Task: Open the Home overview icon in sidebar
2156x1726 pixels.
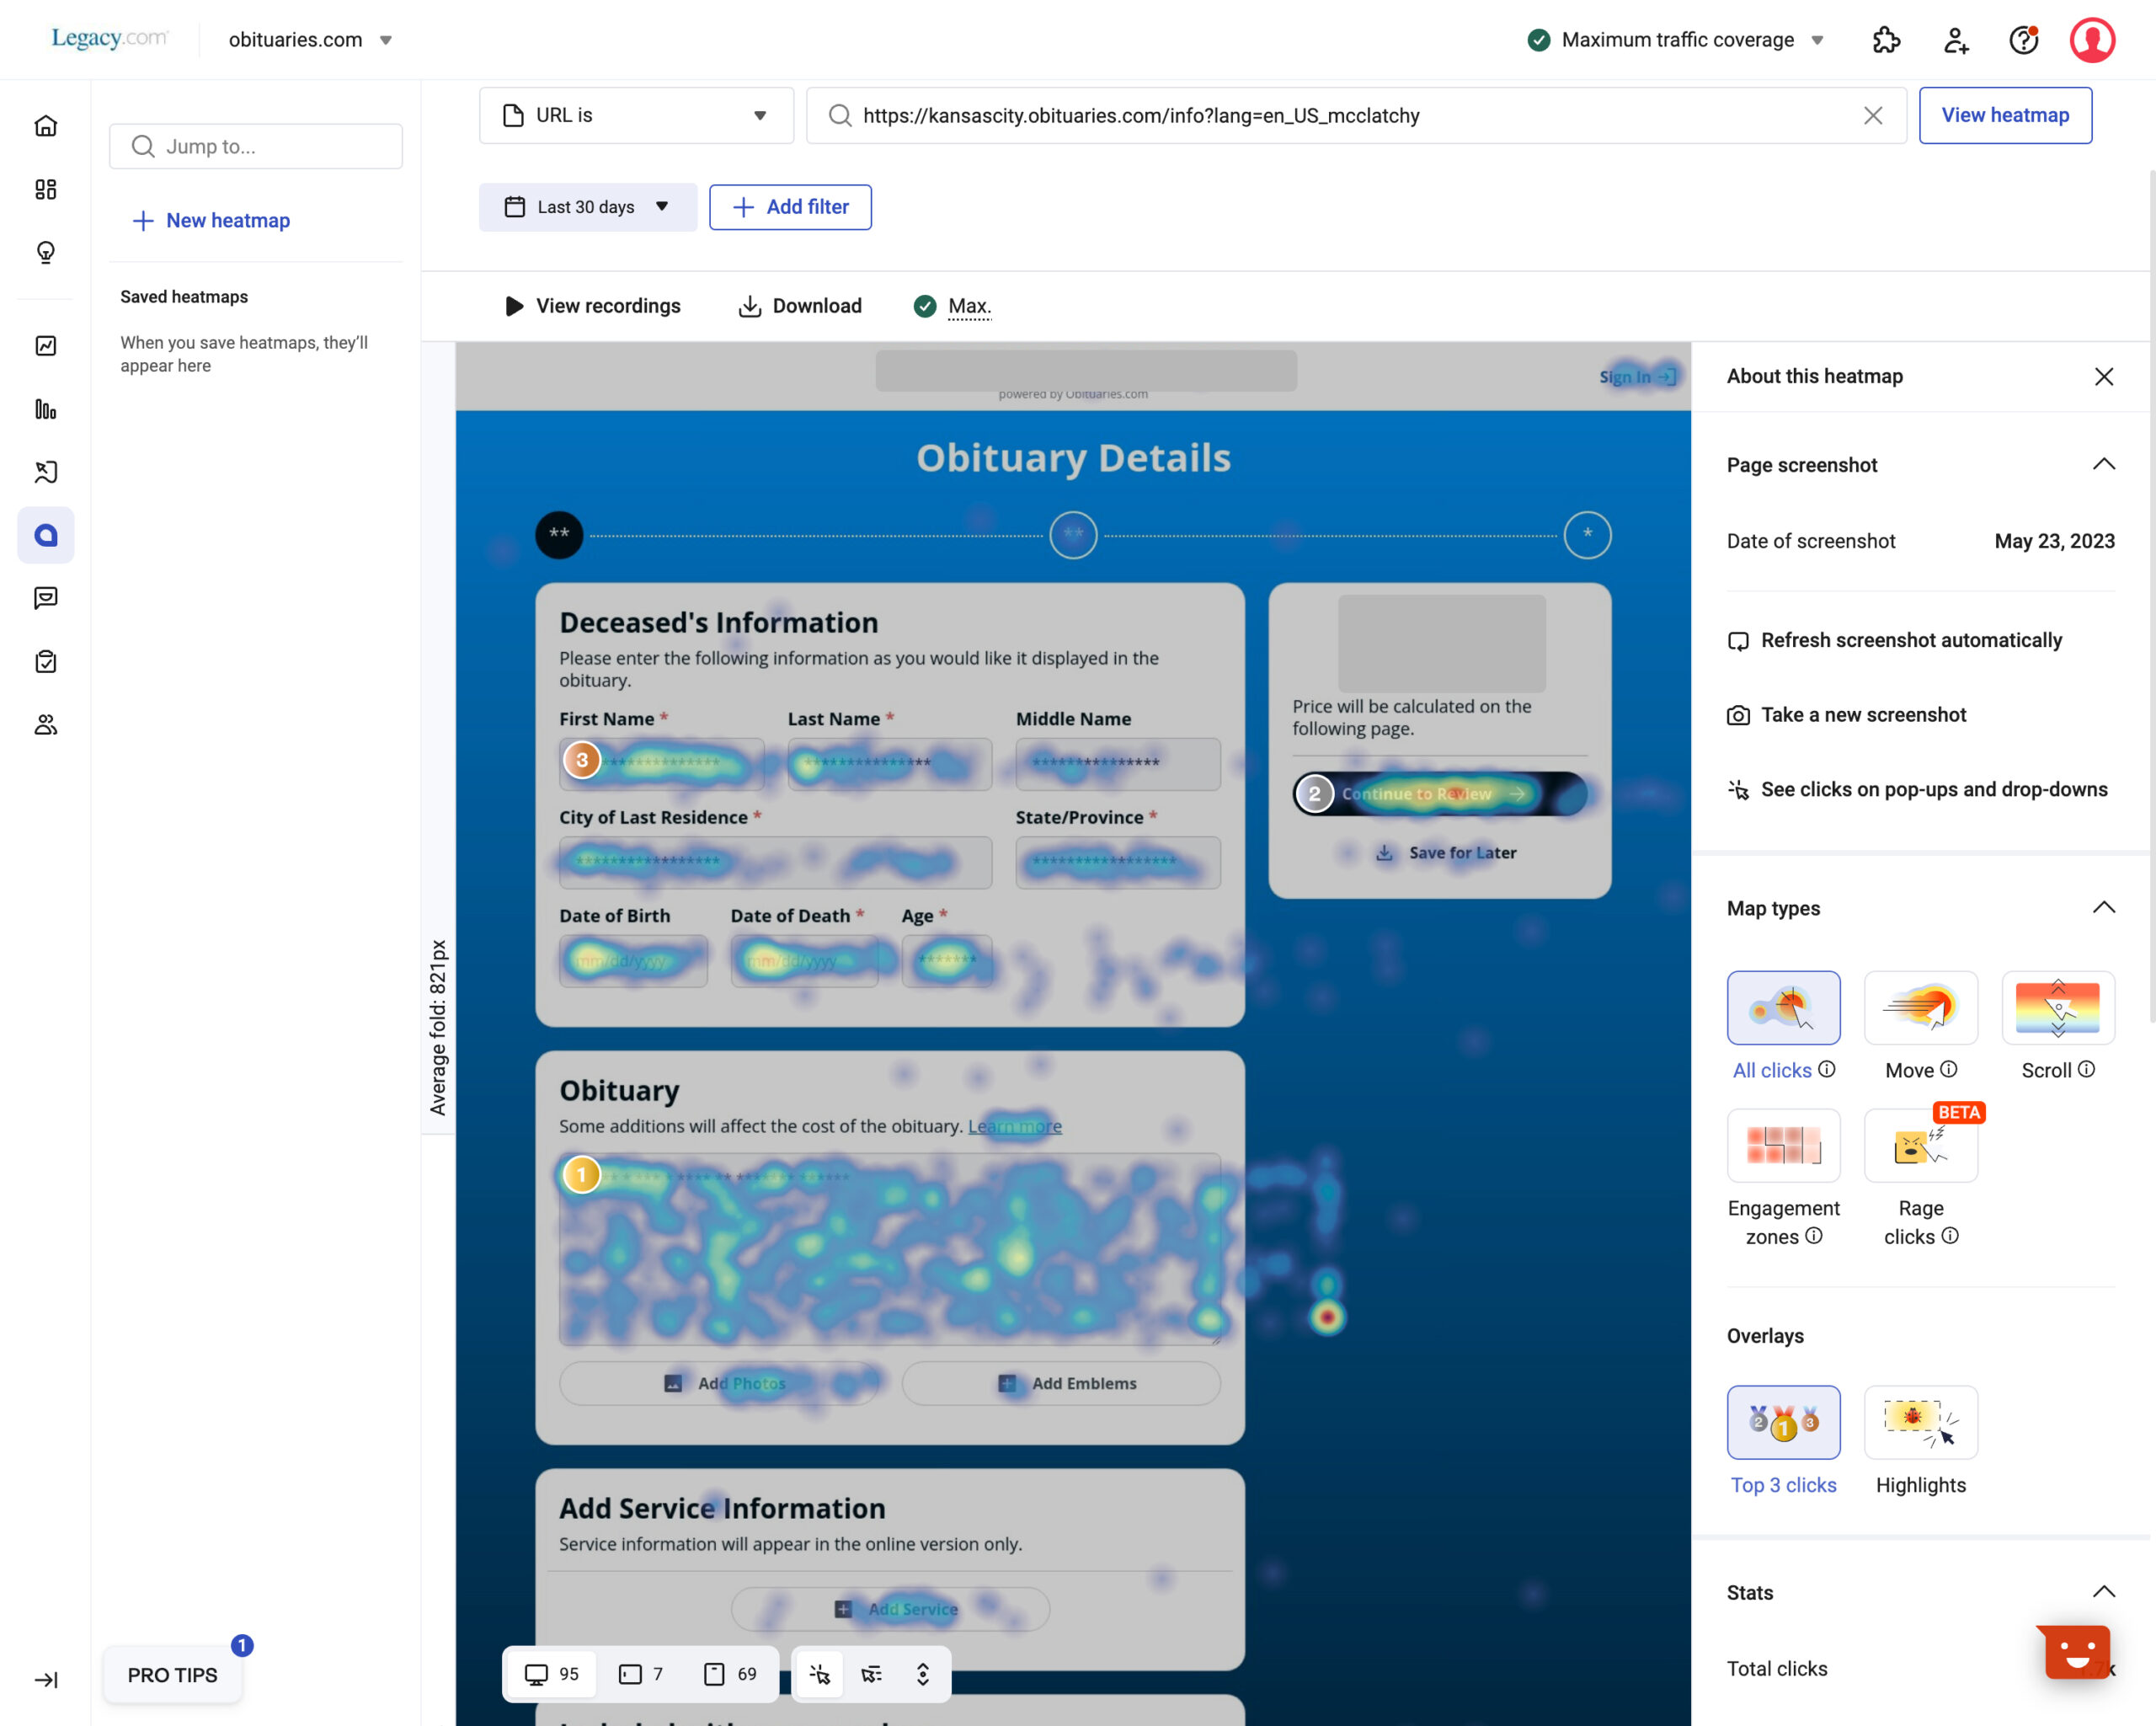Action: pyautogui.click(x=46, y=126)
